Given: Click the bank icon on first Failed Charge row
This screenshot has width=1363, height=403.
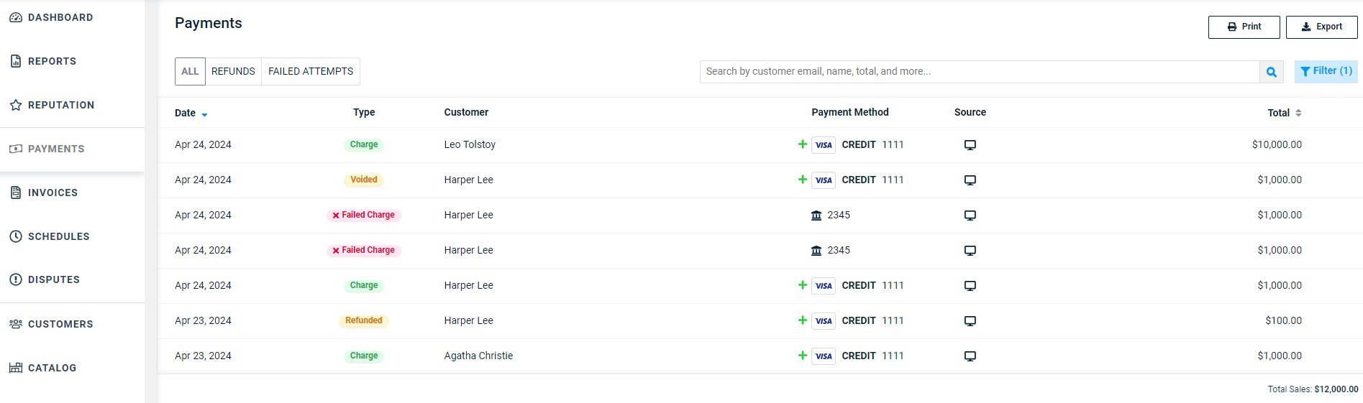Looking at the screenshot, I should [816, 216].
